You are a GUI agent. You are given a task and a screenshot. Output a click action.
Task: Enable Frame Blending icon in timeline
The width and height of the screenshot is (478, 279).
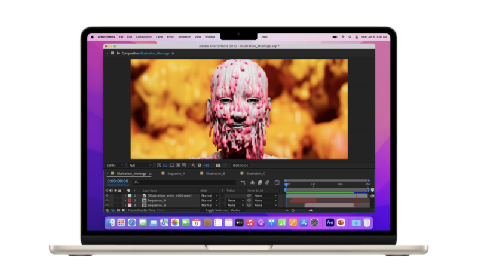pos(260,182)
